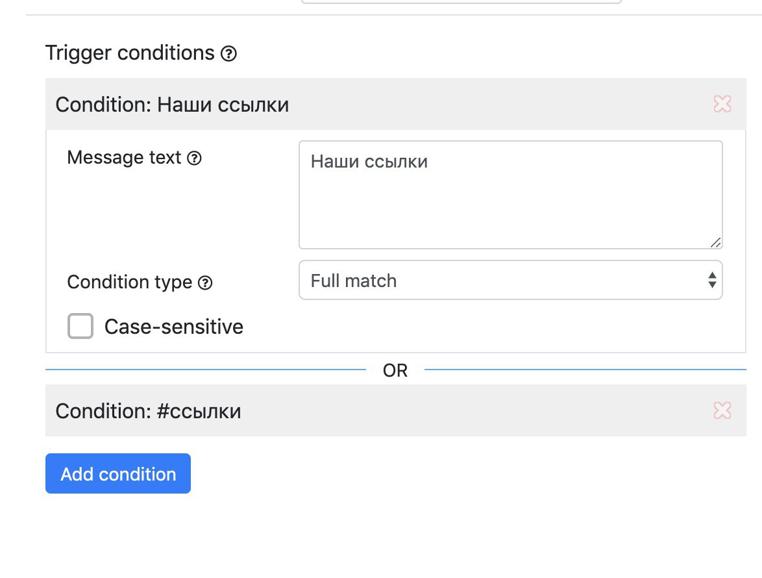Viewport: 762px width, 578px height.
Task: Click the Condition type field label
Action: coord(130,283)
